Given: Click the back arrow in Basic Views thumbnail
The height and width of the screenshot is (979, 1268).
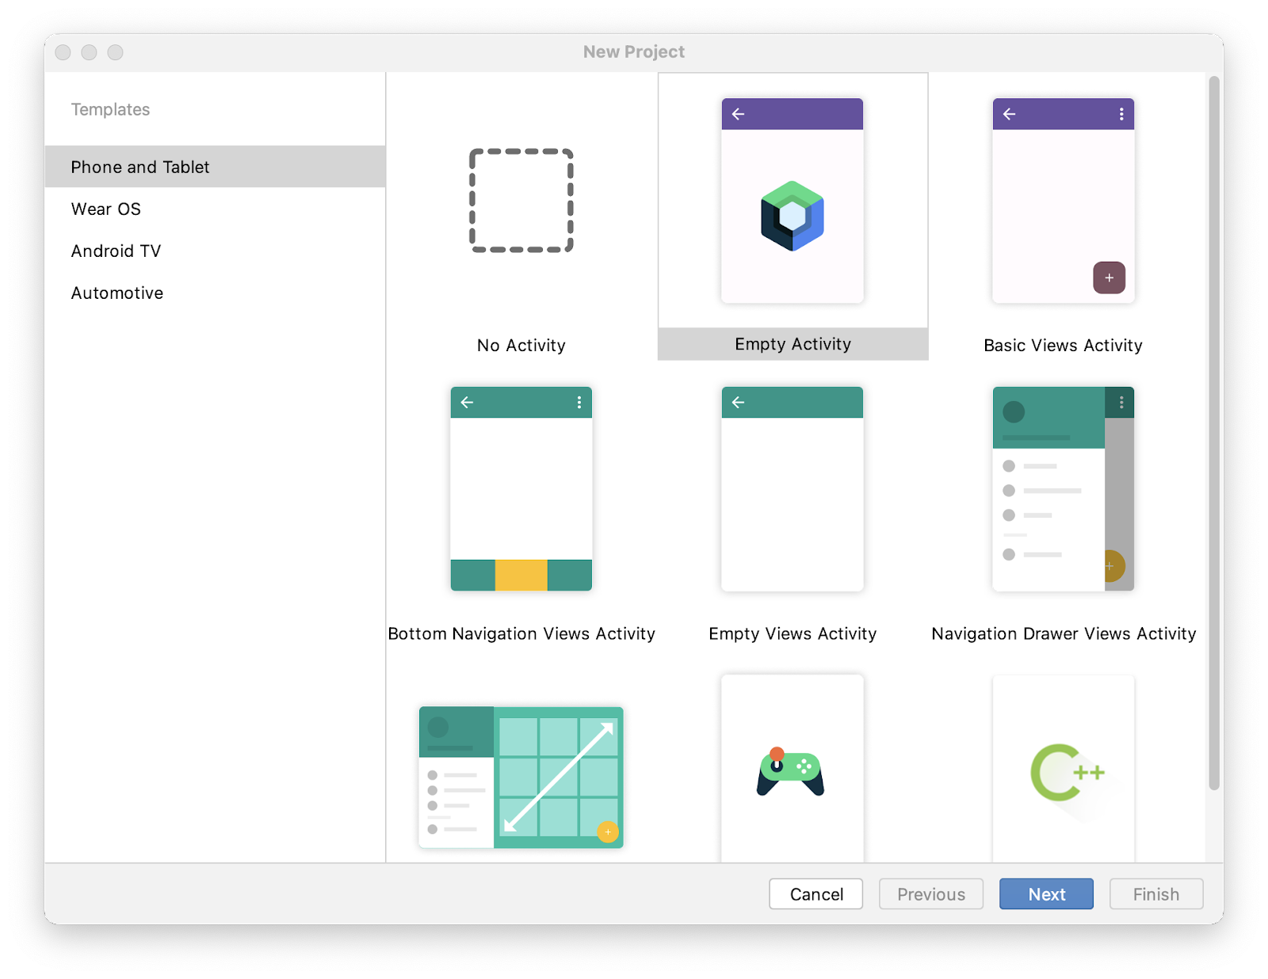Looking at the screenshot, I should 1010,114.
